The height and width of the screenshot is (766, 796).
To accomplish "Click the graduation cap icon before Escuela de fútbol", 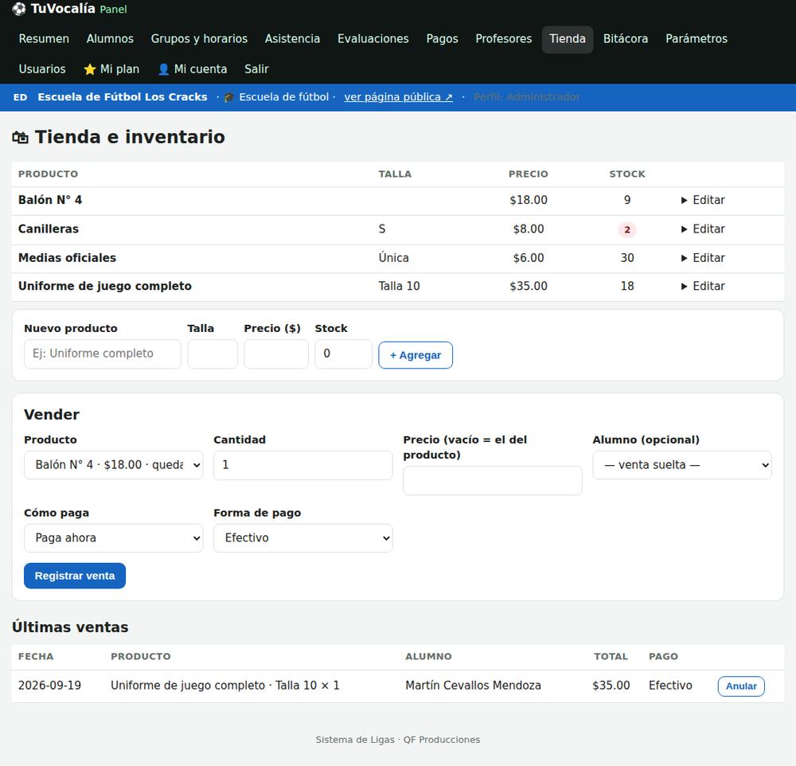I will pyautogui.click(x=229, y=97).
